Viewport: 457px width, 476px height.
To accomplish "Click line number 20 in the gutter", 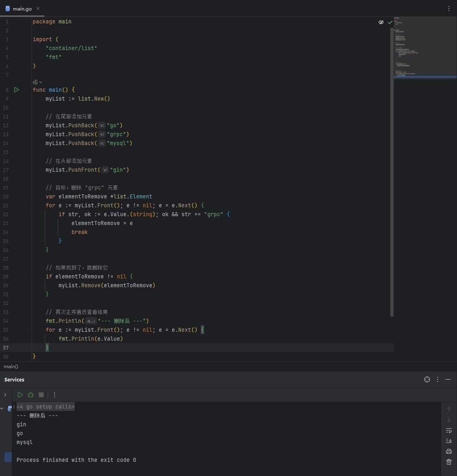I will 6,197.
